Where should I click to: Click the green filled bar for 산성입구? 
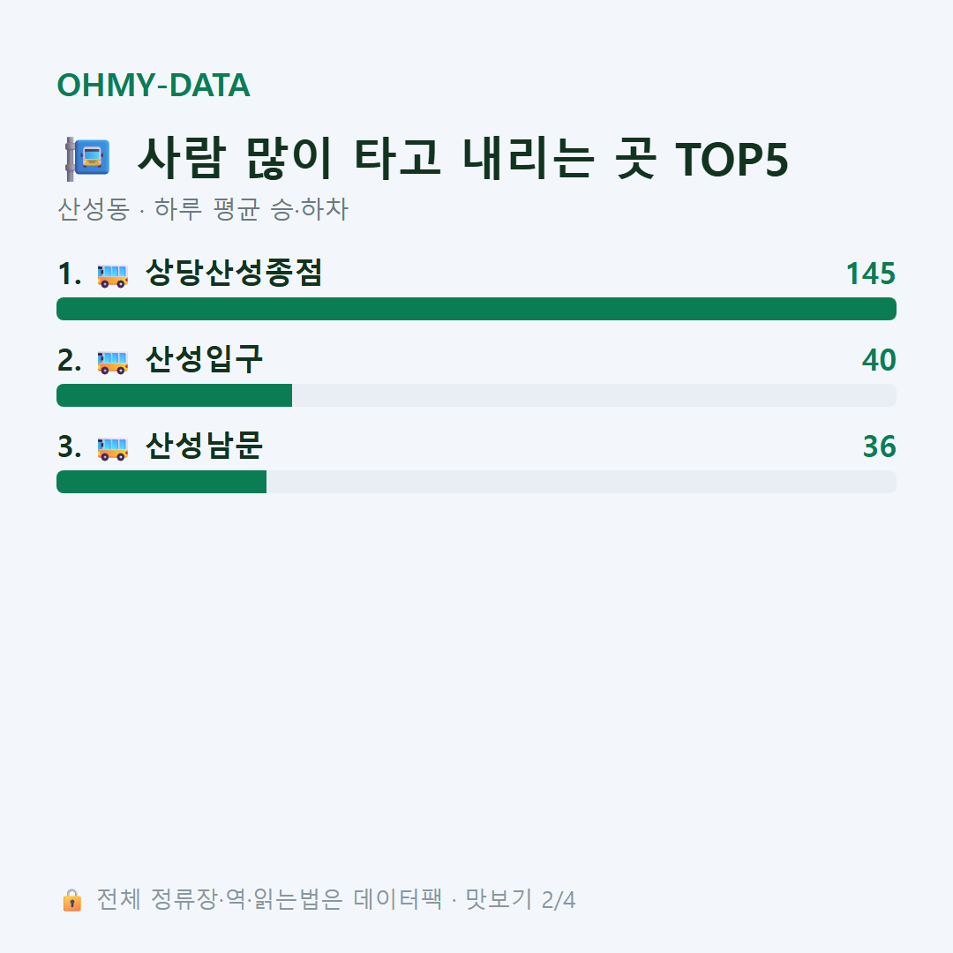[x=175, y=395]
